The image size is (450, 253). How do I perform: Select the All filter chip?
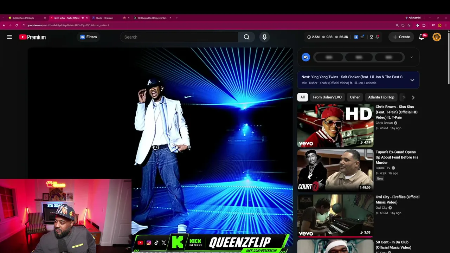pyautogui.click(x=302, y=97)
